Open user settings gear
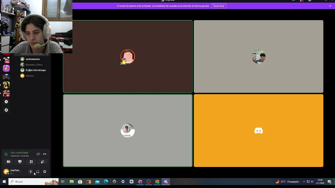 (x=45, y=172)
